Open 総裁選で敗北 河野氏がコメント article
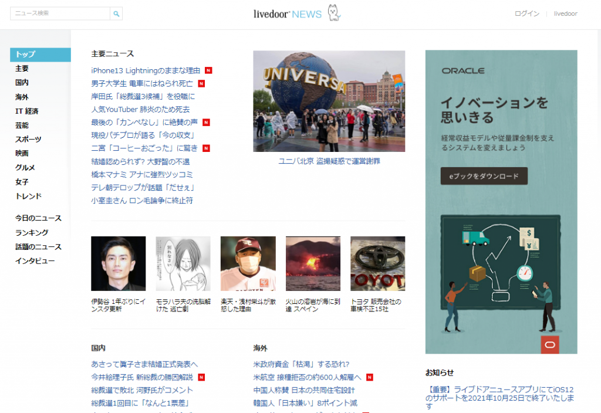 [x=142, y=390]
